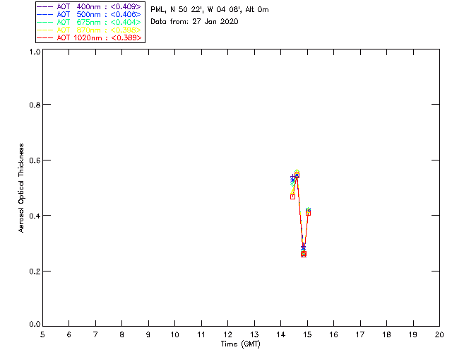Click the last red square marker near 0.41
452x362 pixels.
coord(308,213)
